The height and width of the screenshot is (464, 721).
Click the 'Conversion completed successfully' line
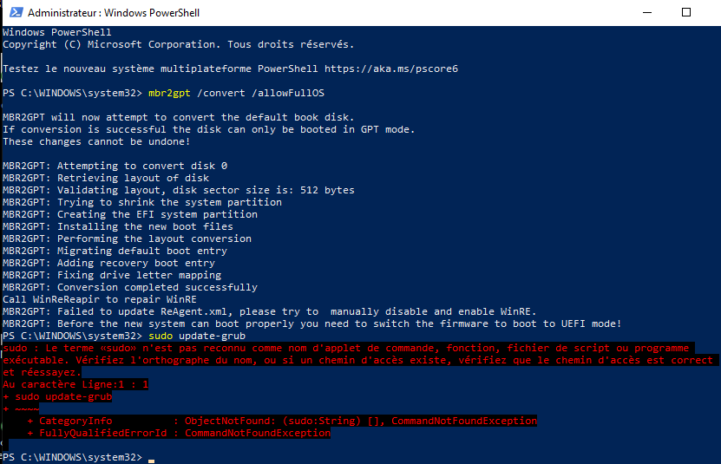tap(158, 287)
